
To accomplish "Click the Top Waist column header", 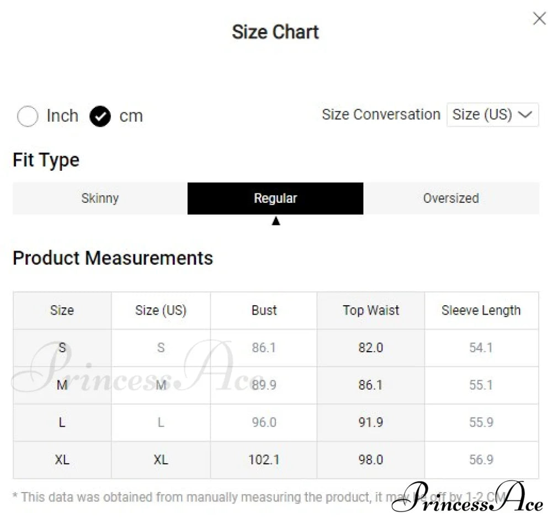I will [370, 311].
